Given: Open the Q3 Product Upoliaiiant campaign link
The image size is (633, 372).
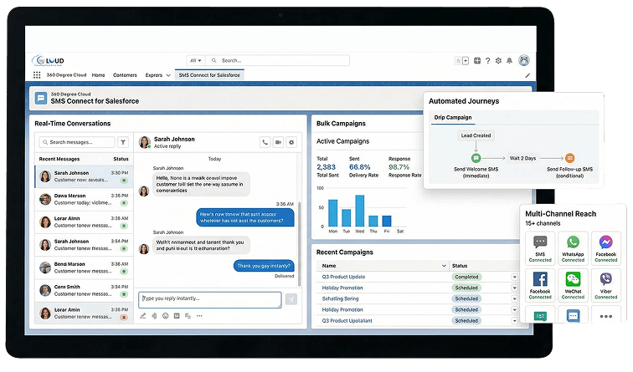Looking at the screenshot, I should click(x=347, y=321).
